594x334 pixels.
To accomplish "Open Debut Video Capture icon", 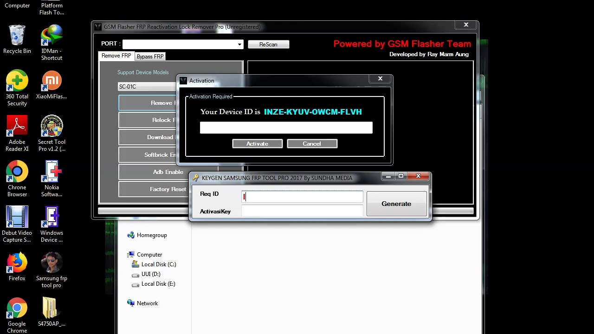I will [17, 225].
